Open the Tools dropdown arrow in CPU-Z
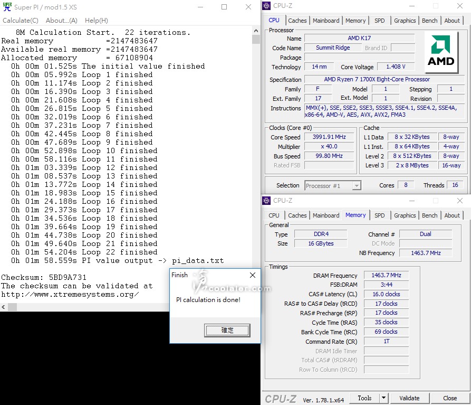 click(x=383, y=398)
